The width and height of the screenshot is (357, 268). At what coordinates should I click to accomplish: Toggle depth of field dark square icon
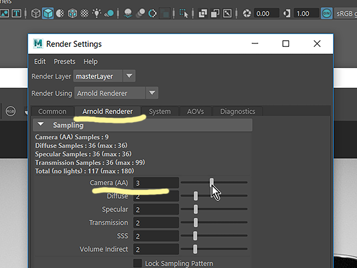165,13
